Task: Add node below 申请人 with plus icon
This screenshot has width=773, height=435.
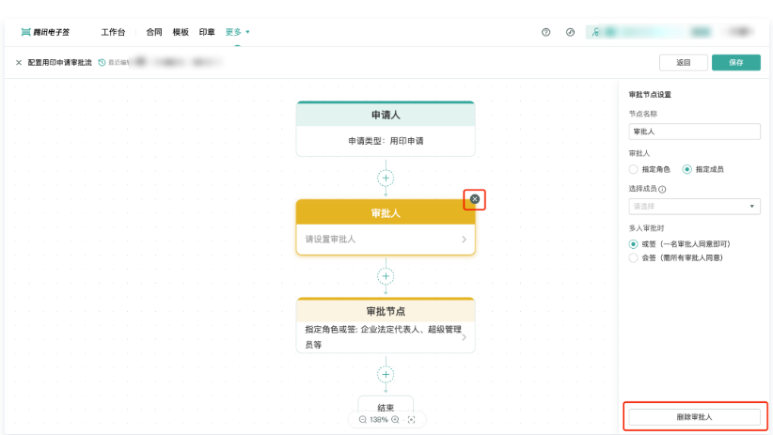Action: [386, 178]
